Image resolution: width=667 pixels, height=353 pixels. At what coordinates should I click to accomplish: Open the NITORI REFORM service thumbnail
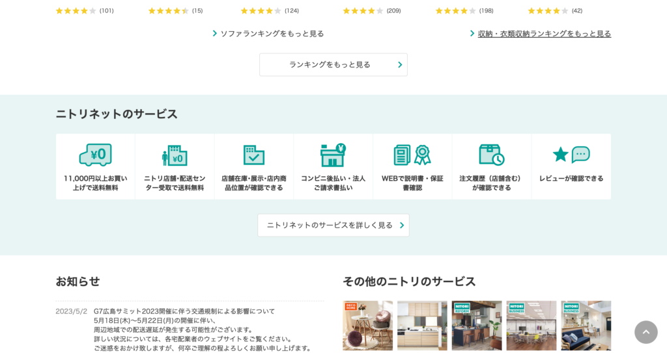(x=477, y=326)
